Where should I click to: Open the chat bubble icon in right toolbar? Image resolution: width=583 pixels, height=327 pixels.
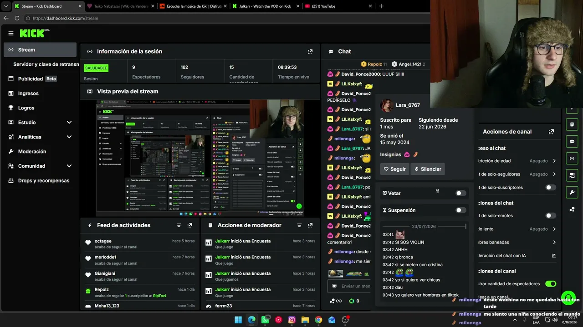click(x=572, y=141)
